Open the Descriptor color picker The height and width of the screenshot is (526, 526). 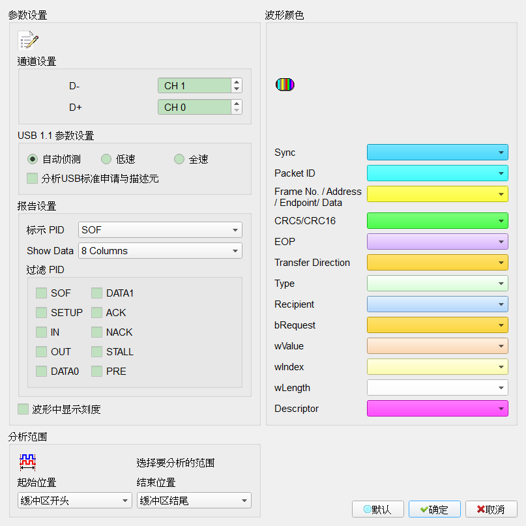pyautogui.click(x=437, y=409)
